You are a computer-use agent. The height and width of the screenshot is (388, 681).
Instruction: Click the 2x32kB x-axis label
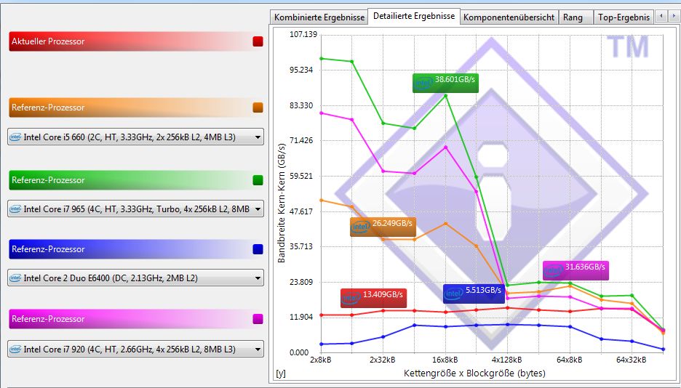(383, 360)
